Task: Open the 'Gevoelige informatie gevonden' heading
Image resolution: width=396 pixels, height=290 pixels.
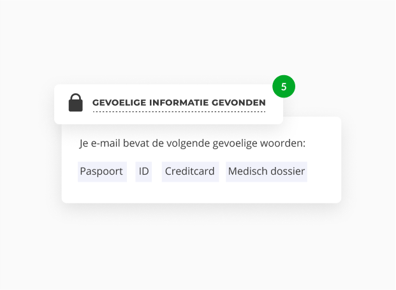Action: 179,102
